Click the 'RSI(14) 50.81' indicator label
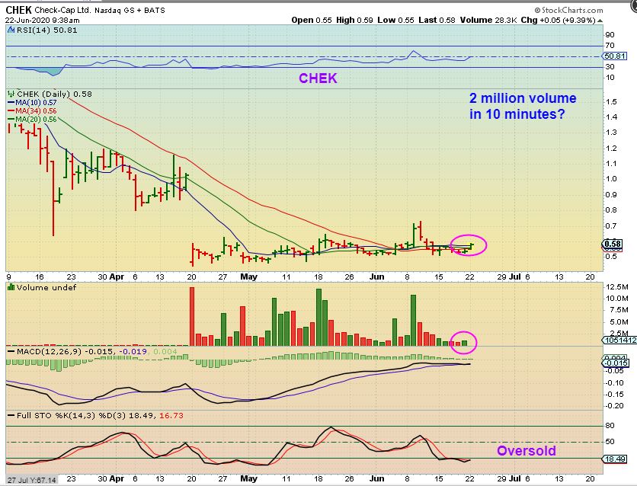Viewport: 637px width, 486px height. 46,30
